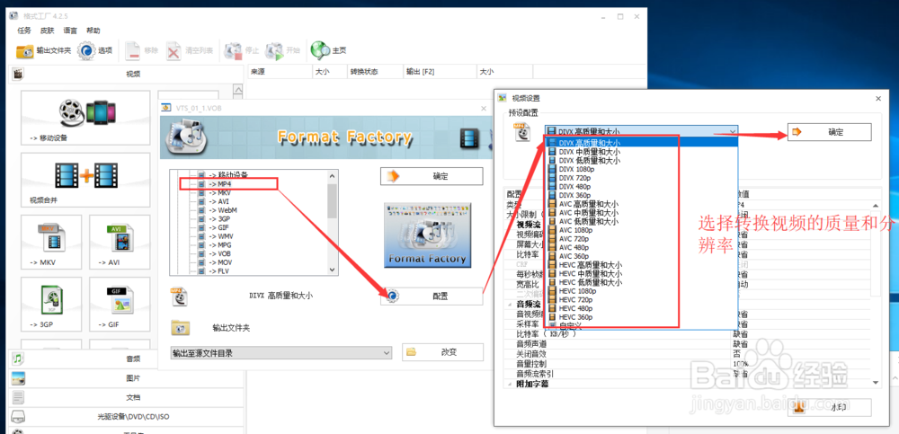Expand the 音频 category
Screen dimensions: 899x434
coord(126,359)
